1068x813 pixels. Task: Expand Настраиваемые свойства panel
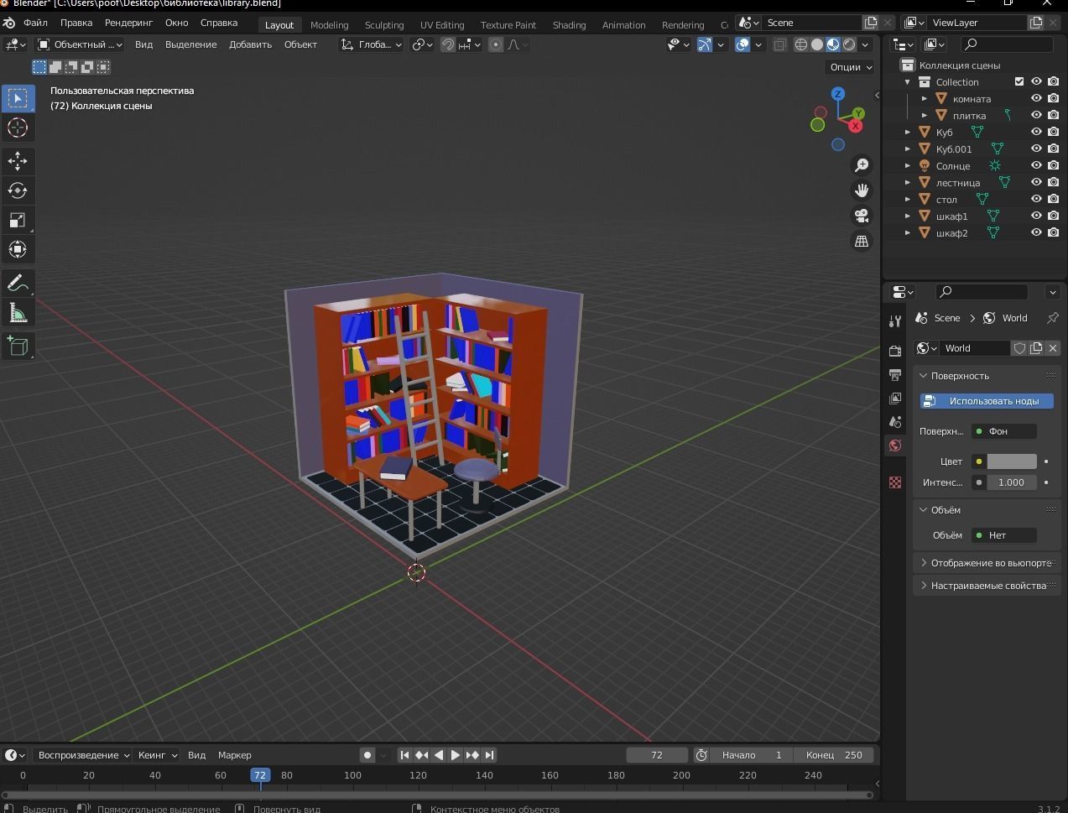point(987,586)
